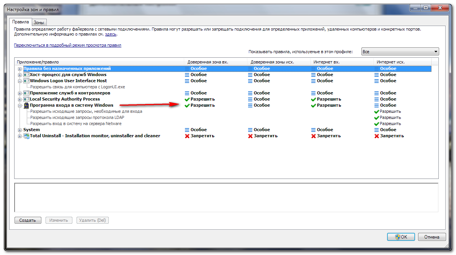Click the Удалить (Del) button

click(93, 221)
